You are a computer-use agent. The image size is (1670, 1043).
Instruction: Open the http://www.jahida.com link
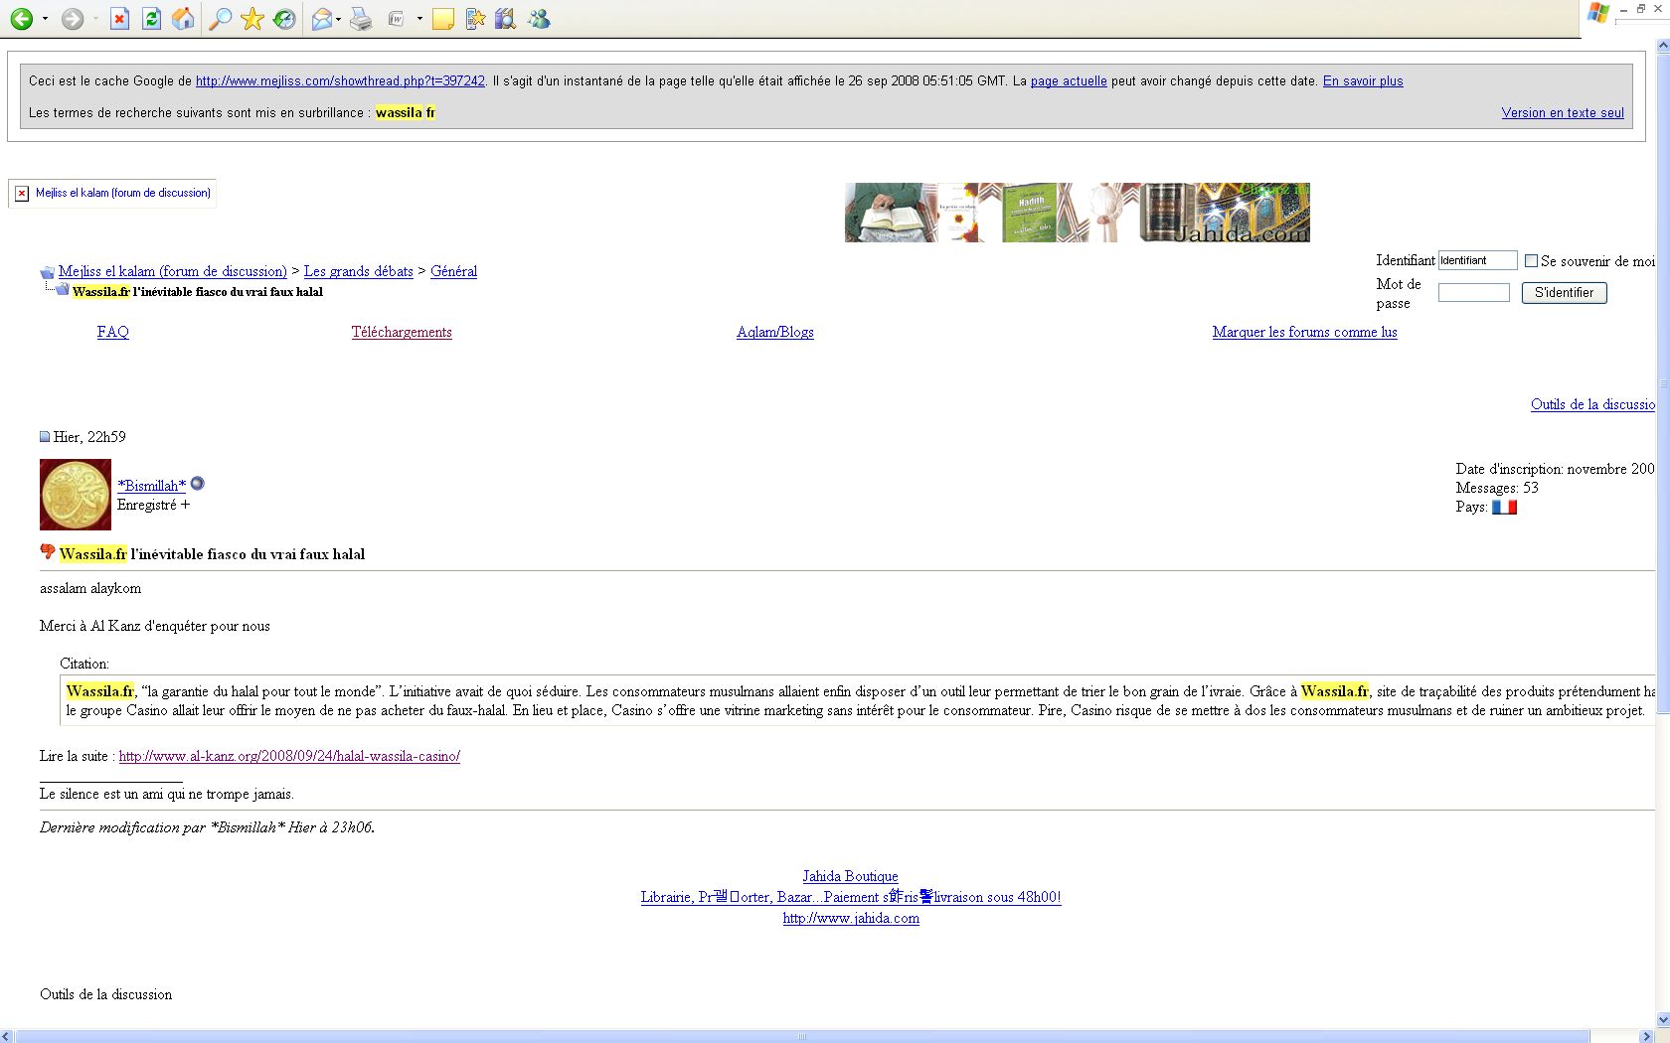851,918
